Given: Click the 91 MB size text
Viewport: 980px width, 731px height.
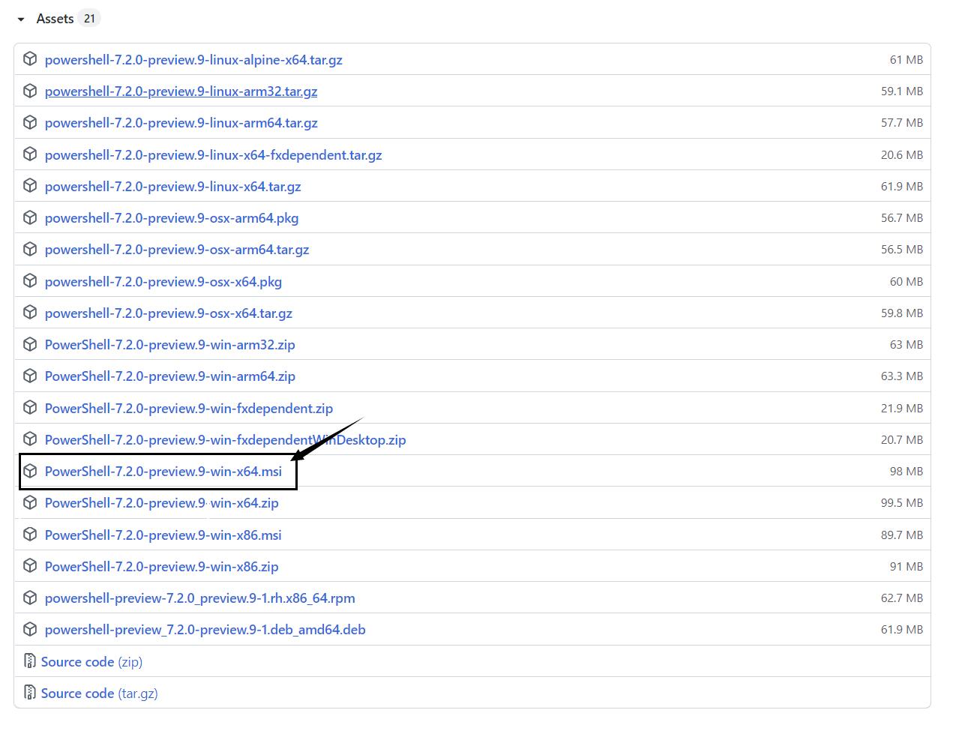Looking at the screenshot, I should [x=907, y=566].
